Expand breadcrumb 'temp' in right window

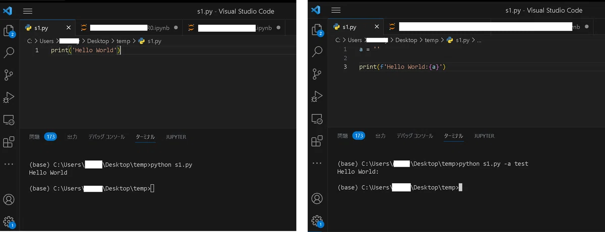432,40
